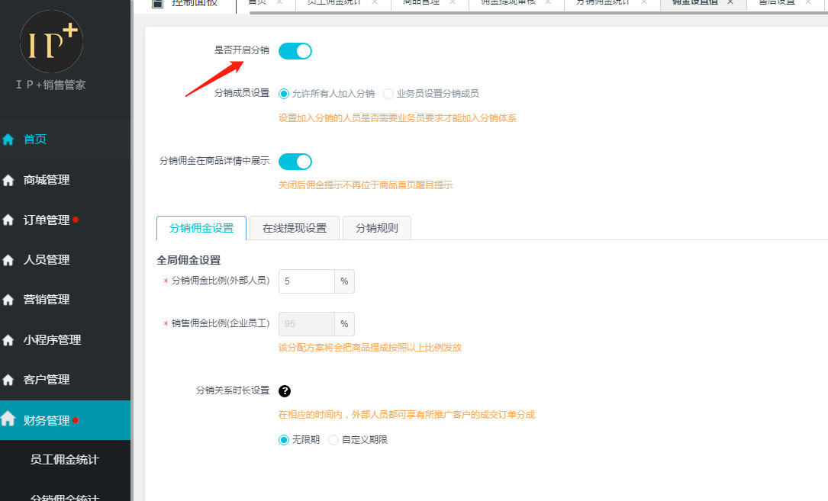Screen dimensions: 828x501
Task: Select the 无限期 radio button
Action: coord(284,440)
